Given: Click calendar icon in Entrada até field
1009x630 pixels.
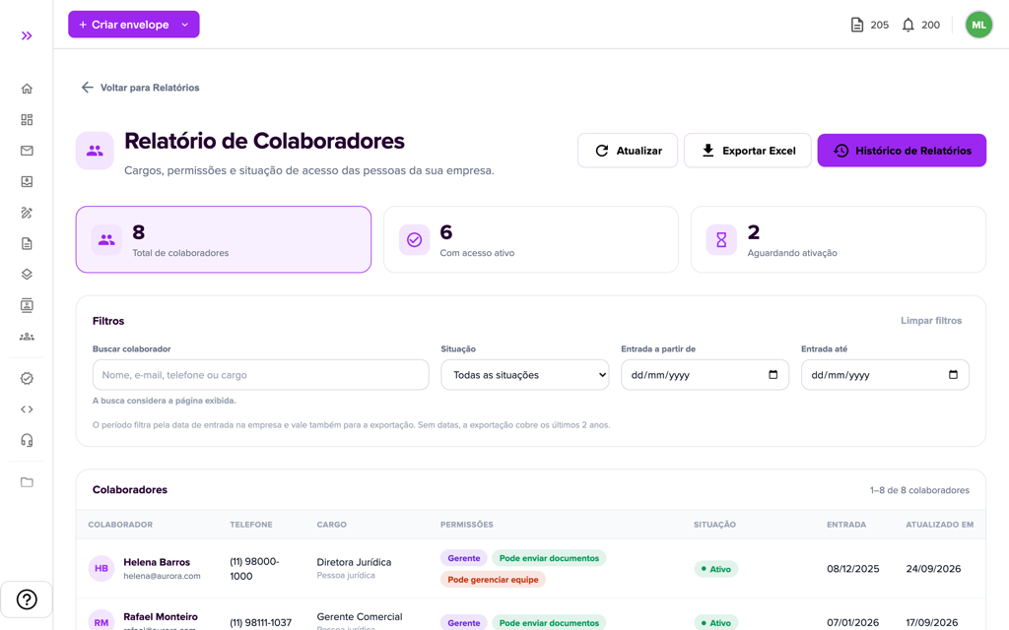Looking at the screenshot, I should point(953,375).
